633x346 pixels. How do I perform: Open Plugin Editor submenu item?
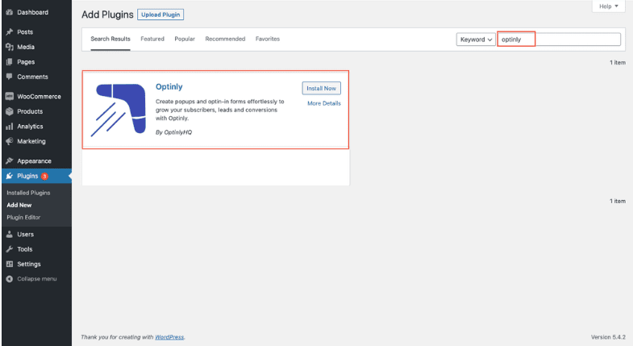pos(23,217)
